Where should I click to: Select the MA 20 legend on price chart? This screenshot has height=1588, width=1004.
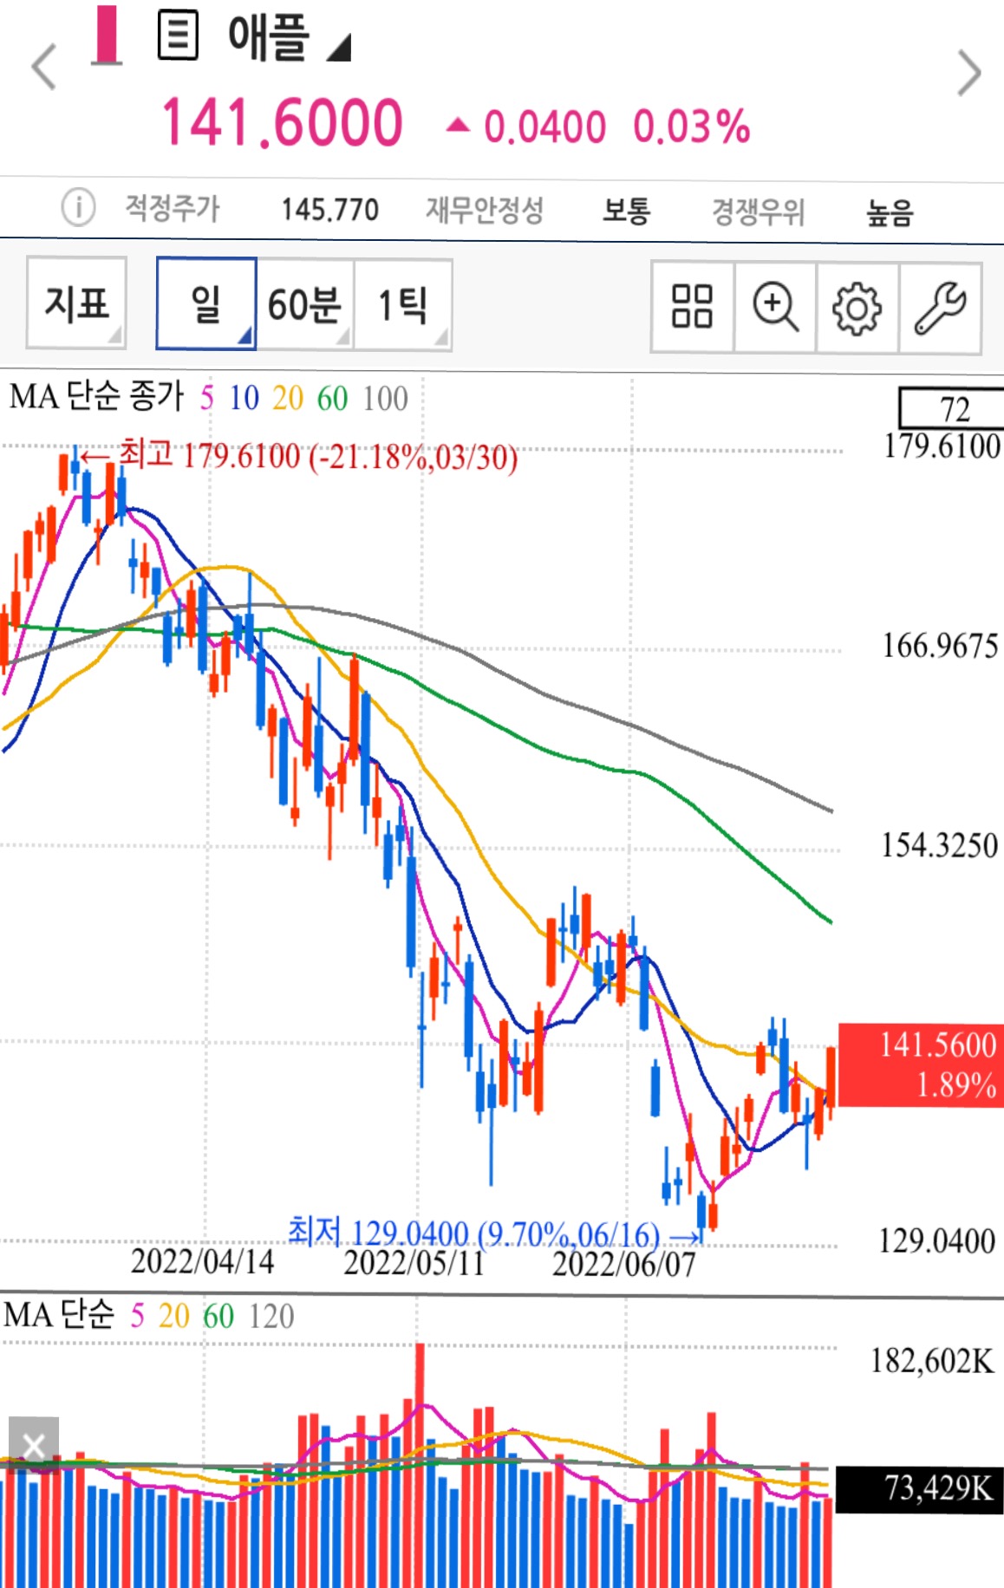pos(288,398)
